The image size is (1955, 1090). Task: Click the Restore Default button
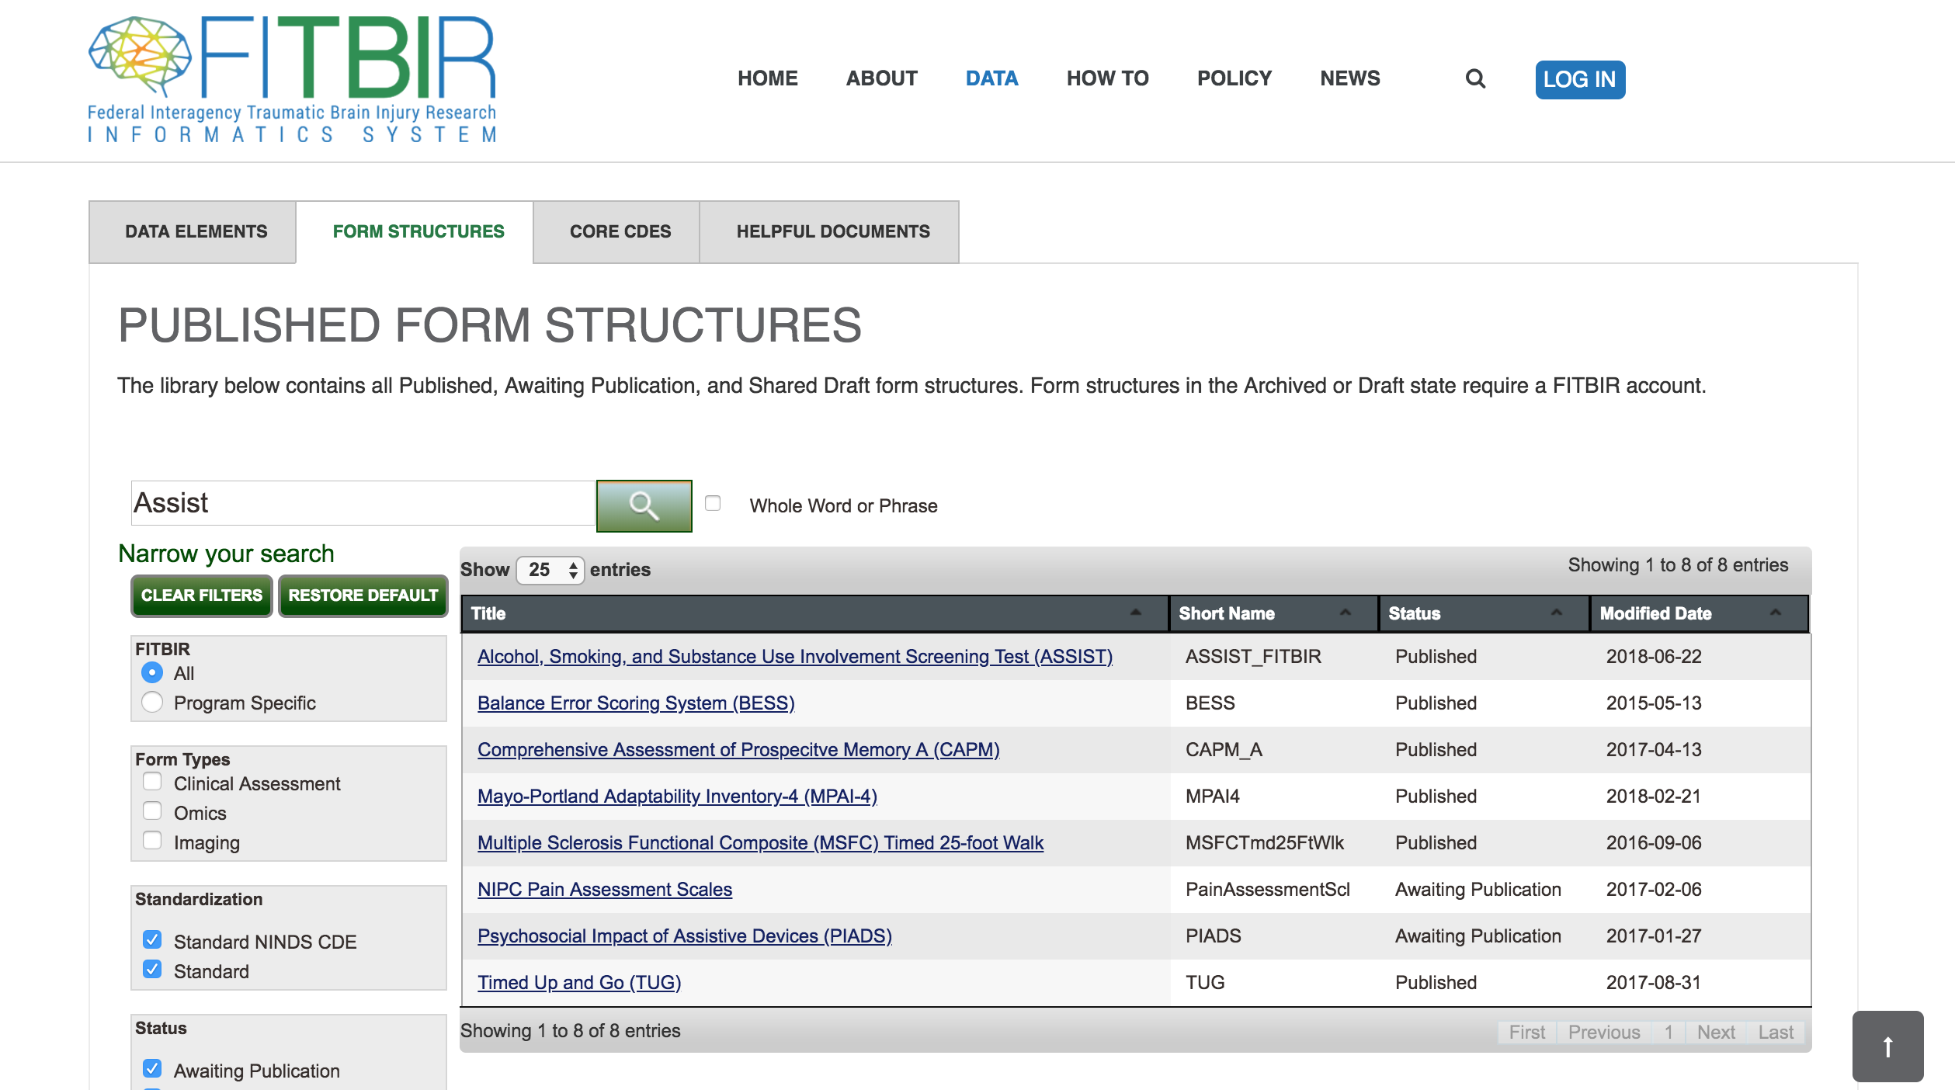(363, 595)
